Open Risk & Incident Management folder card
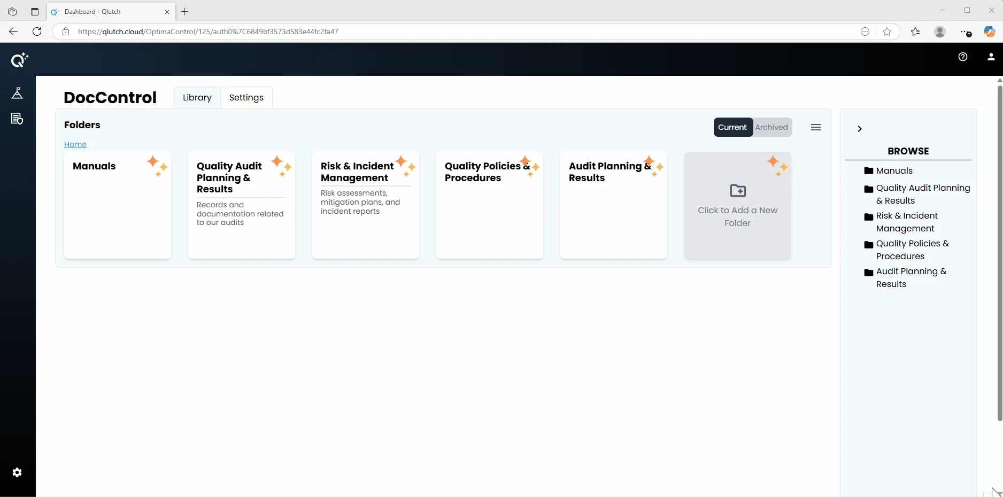Viewport: 1003px width, 497px height. click(366, 206)
